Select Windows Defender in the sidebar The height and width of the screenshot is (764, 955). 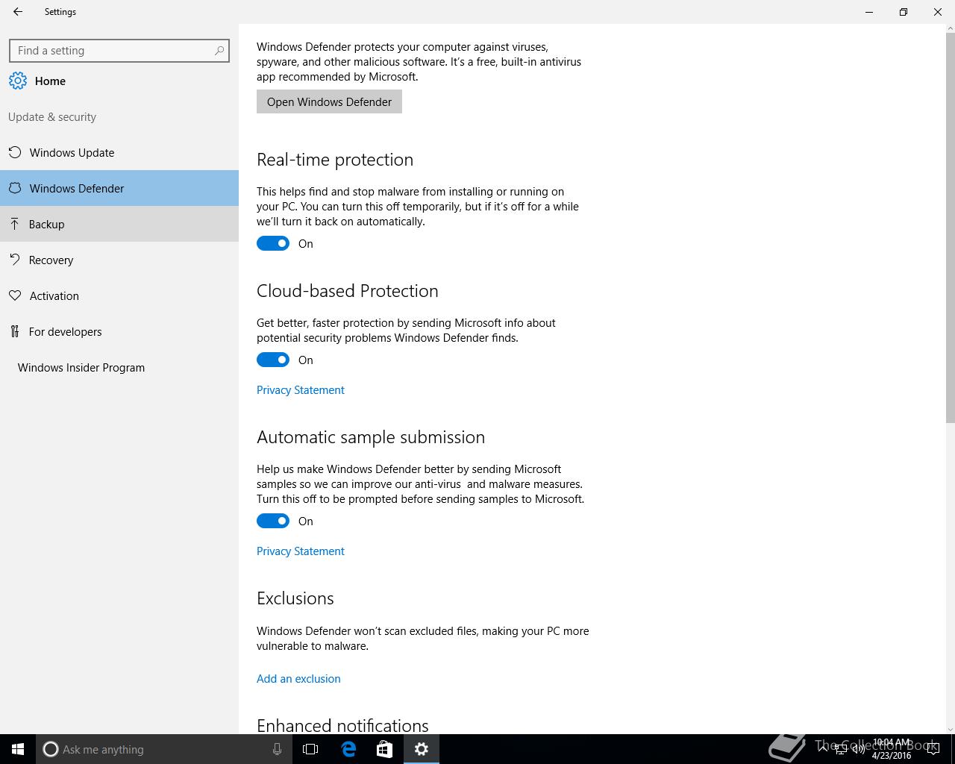(x=119, y=188)
